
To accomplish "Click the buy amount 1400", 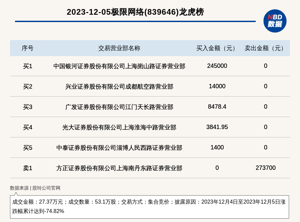I will point(217,147).
